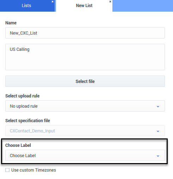Viewport: 173px width, 179px height.
Task: Click the chevron arrow in the upload rule dropdown
Action: 158,107
